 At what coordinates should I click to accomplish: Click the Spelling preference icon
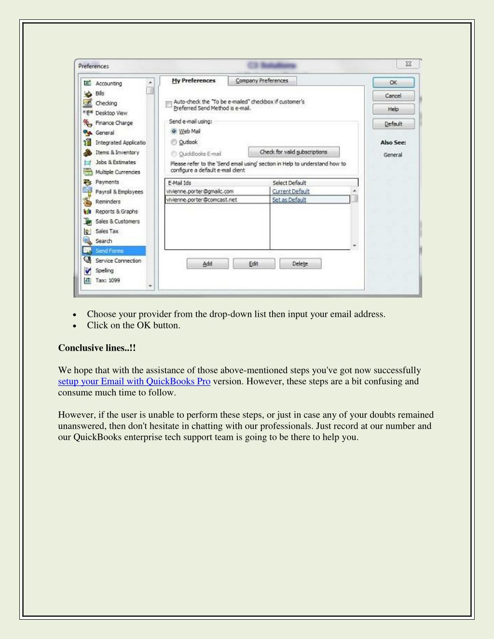(x=87, y=271)
